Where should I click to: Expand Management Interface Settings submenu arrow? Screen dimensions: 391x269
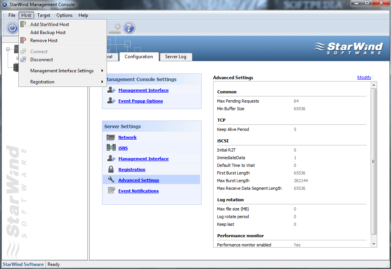102,71
